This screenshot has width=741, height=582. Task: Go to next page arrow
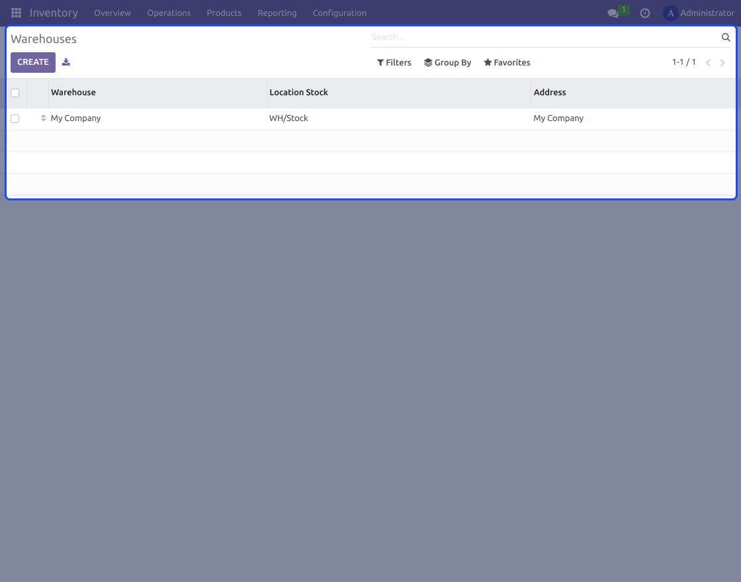tap(722, 63)
